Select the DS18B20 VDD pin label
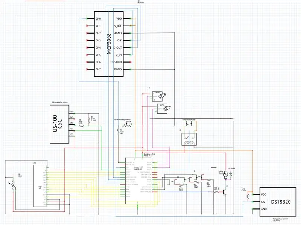This screenshot has width=301, height=225. coord(264,194)
